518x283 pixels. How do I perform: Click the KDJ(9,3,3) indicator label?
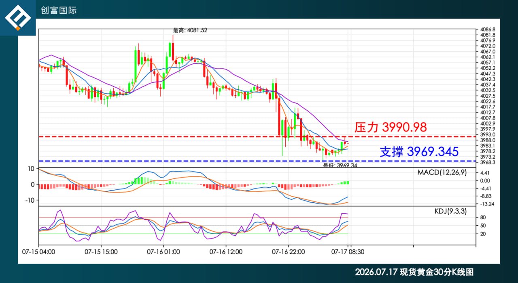coord(450,211)
